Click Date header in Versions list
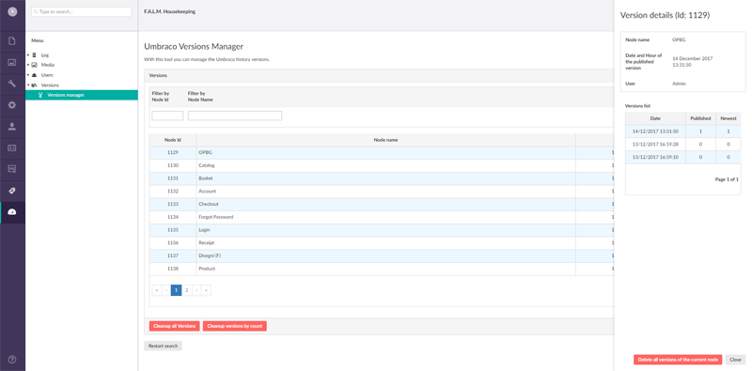The image size is (752, 371). [x=655, y=118]
